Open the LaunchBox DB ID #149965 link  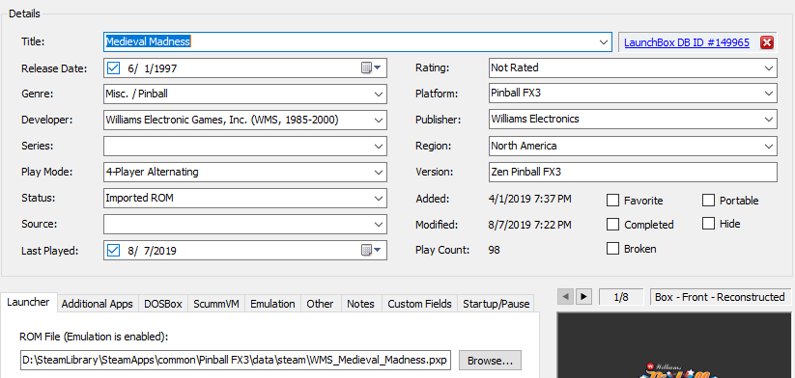(x=687, y=42)
